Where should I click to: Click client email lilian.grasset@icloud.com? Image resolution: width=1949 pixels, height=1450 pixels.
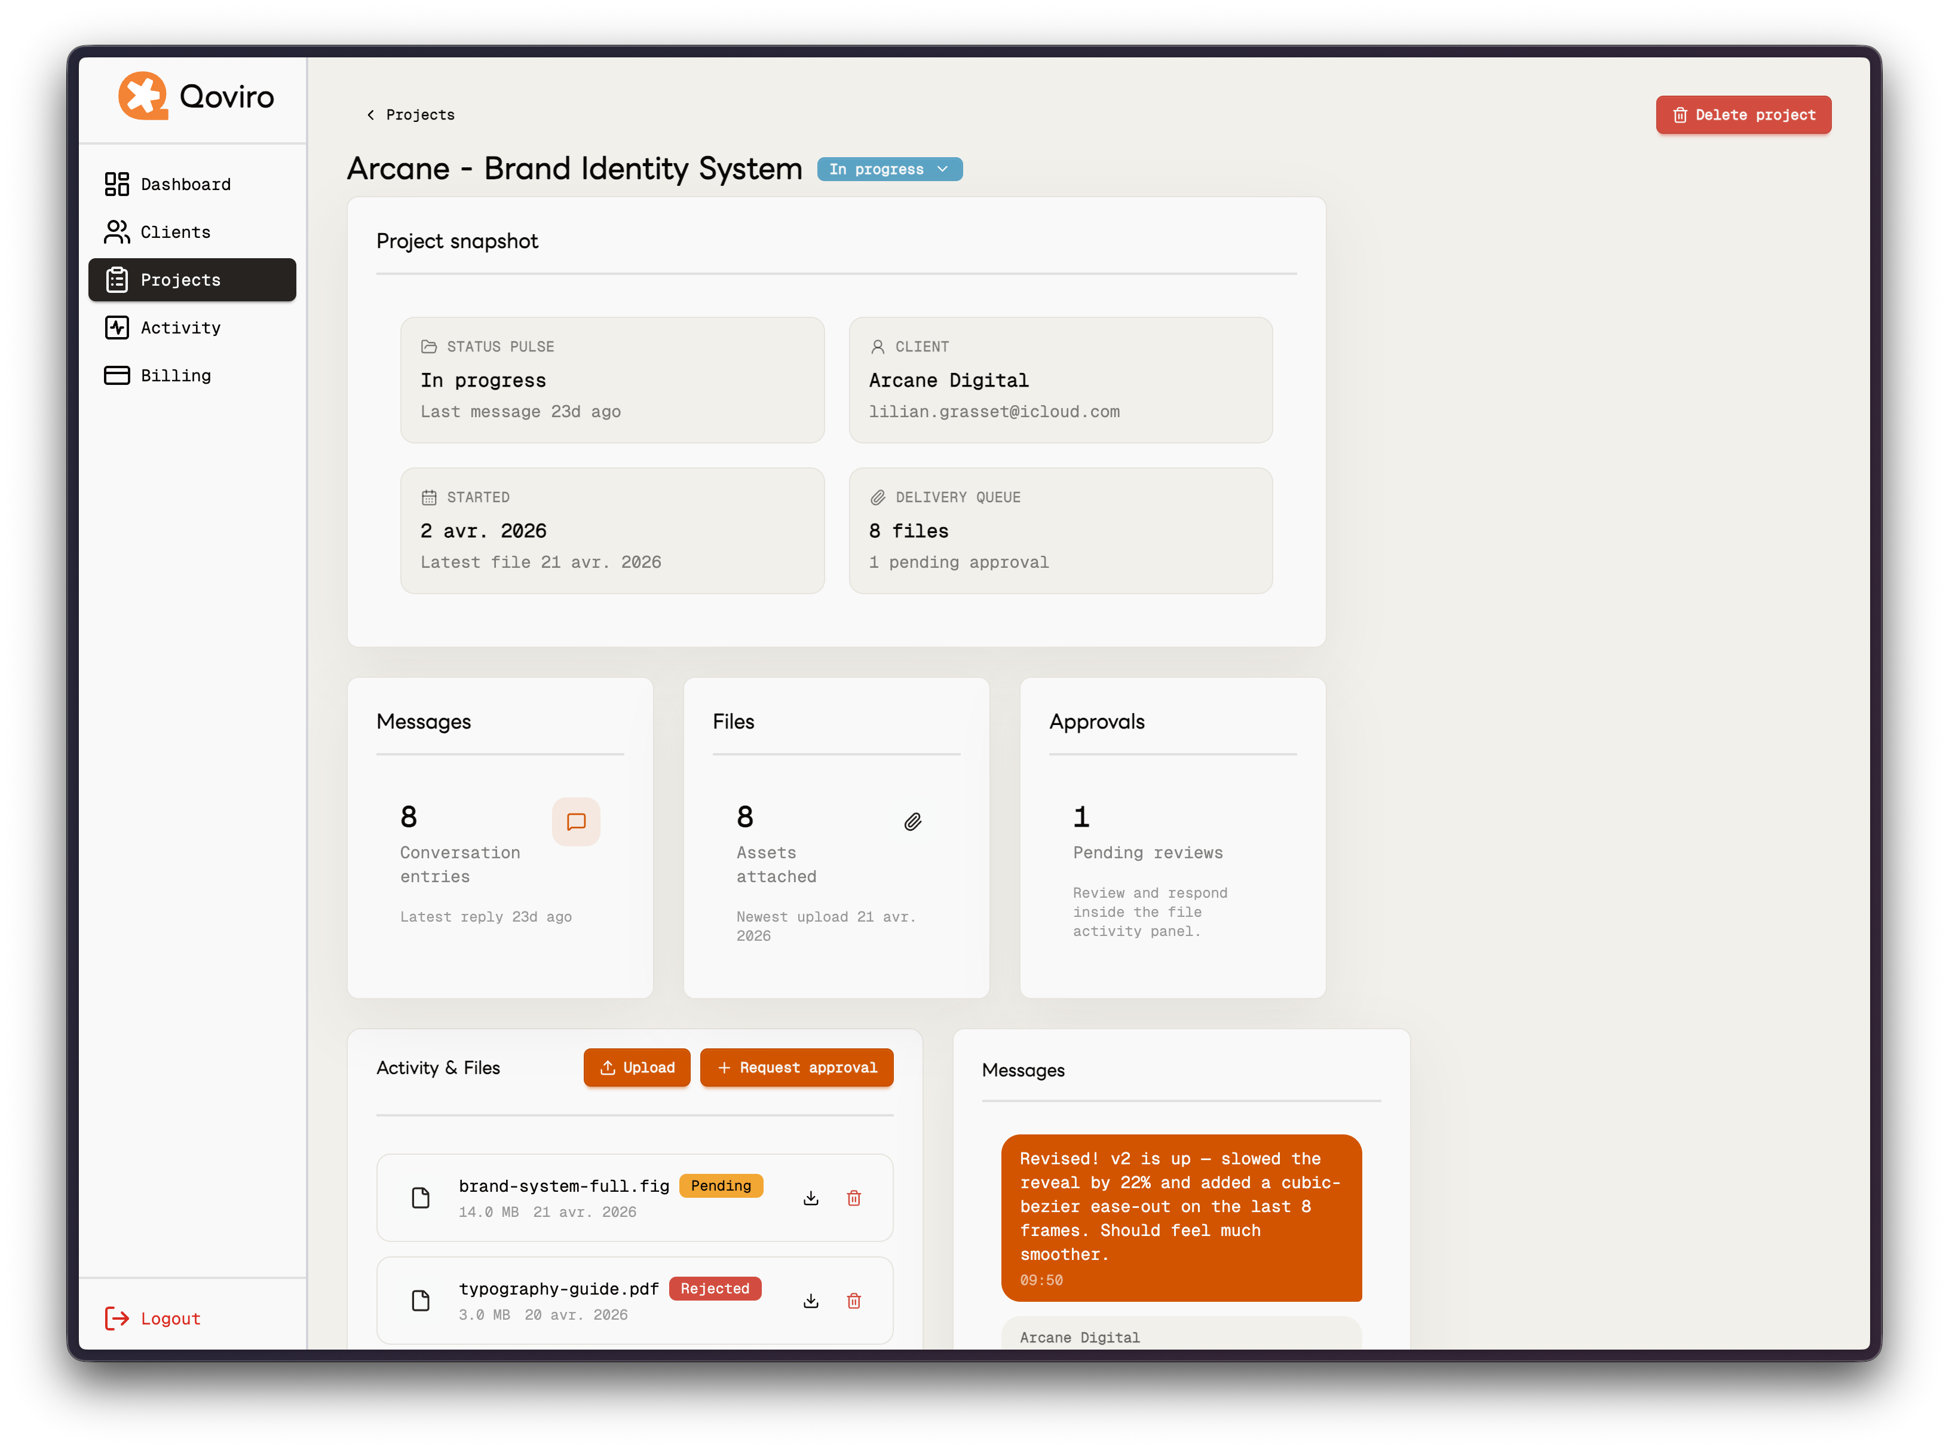[x=994, y=412]
